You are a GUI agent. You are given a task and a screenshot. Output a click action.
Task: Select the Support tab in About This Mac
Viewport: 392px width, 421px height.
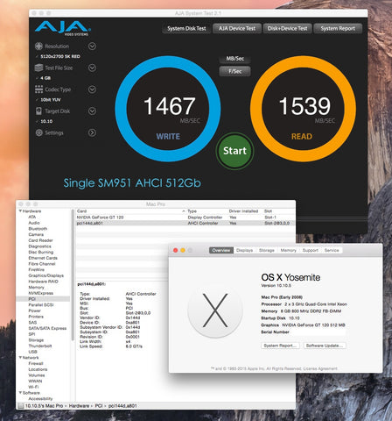310,250
